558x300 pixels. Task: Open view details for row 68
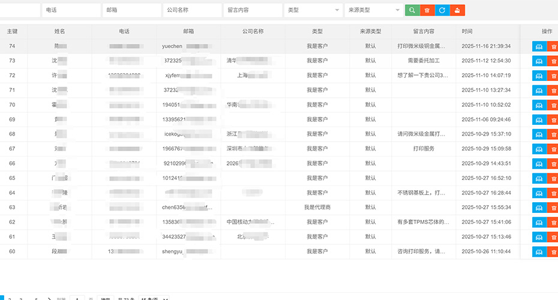point(539,134)
